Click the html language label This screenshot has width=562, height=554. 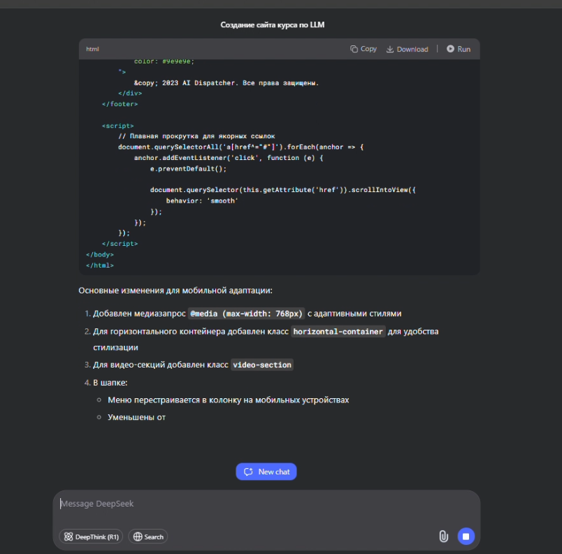(92, 49)
